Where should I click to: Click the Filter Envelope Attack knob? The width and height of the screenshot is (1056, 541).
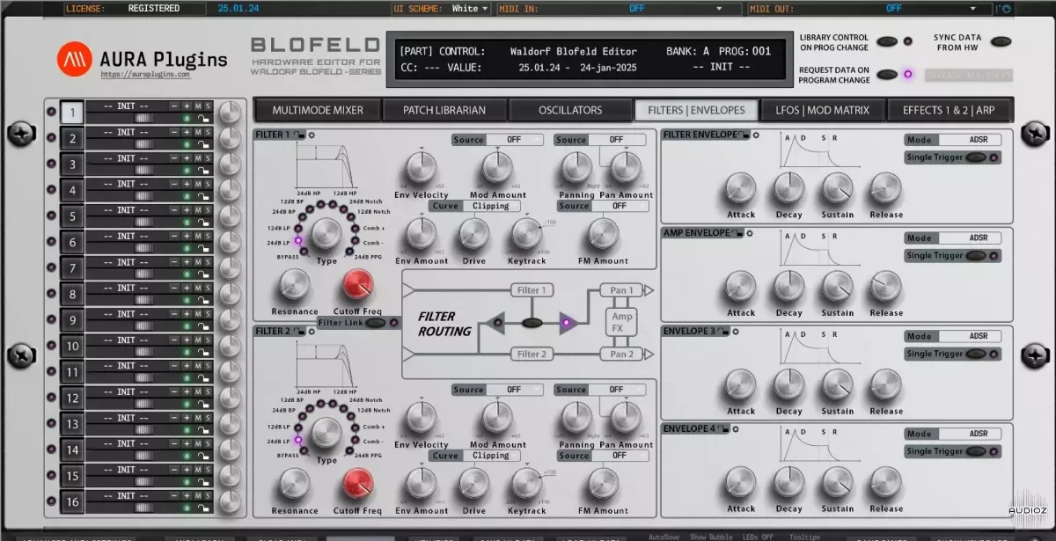click(x=741, y=188)
